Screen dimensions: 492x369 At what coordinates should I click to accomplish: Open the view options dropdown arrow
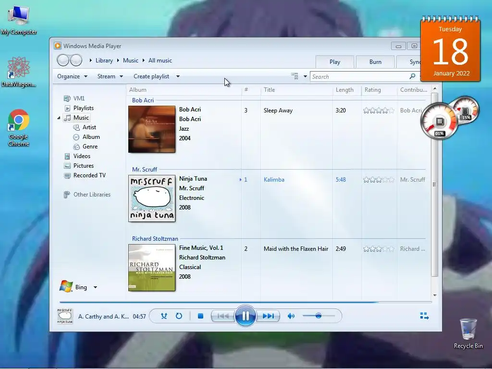pos(305,76)
